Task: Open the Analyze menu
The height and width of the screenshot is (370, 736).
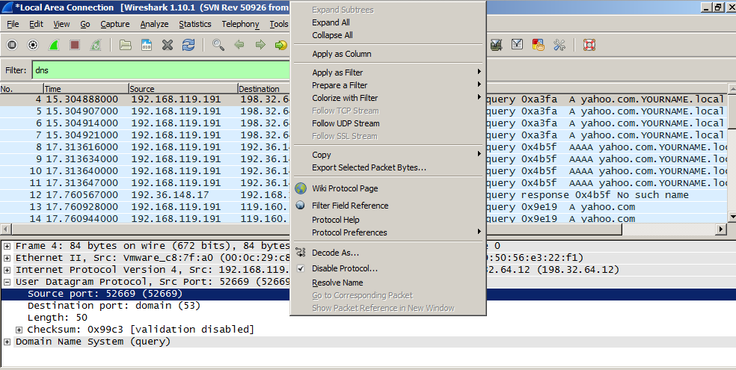Action: [154, 24]
